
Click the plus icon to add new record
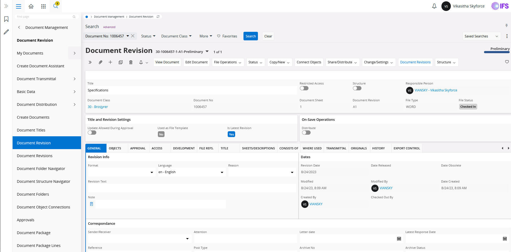pos(110,62)
